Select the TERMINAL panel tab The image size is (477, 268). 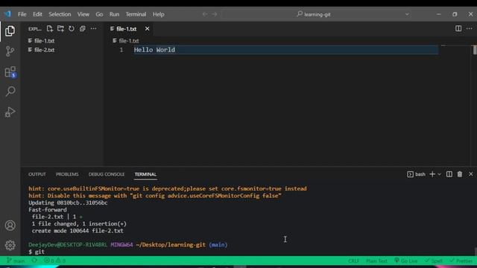pyautogui.click(x=145, y=174)
